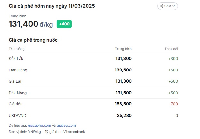
Task: Click the red -700 change value
Action: pyautogui.click(x=173, y=104)
